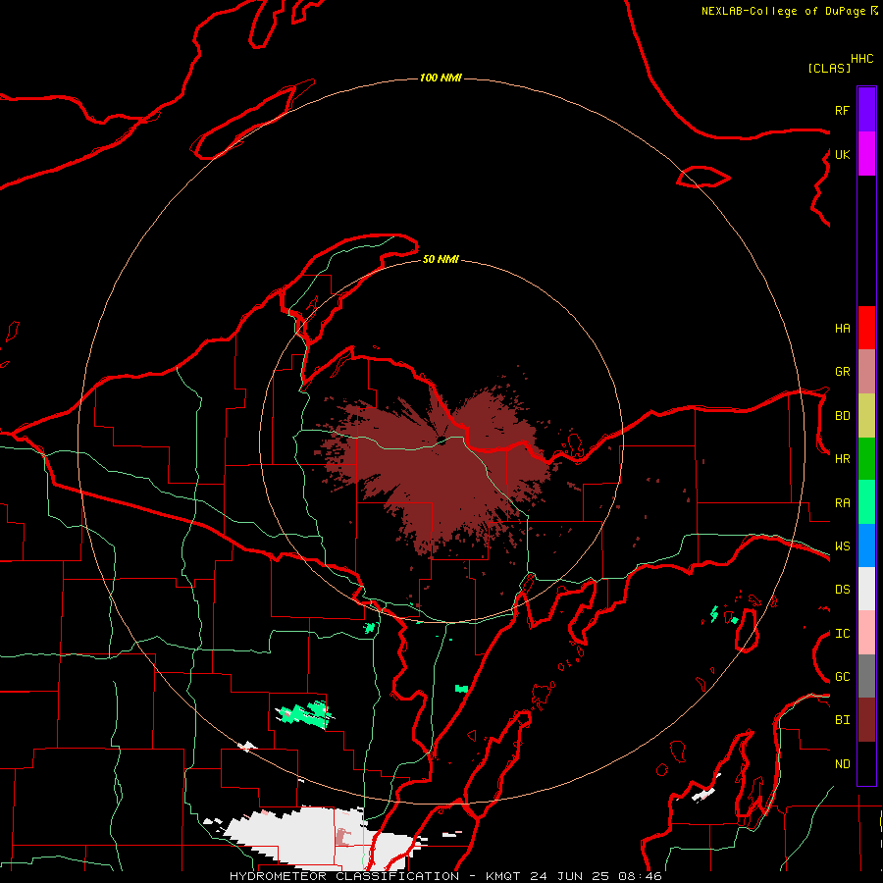Image resolution: width=883 pixels, height=883 pixels.
Task: Click the 'HR' legend label
Action: click(842, 459)
